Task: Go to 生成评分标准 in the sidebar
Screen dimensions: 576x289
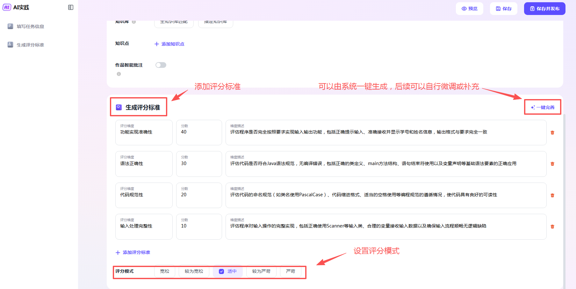Action: tap(30, 45)
